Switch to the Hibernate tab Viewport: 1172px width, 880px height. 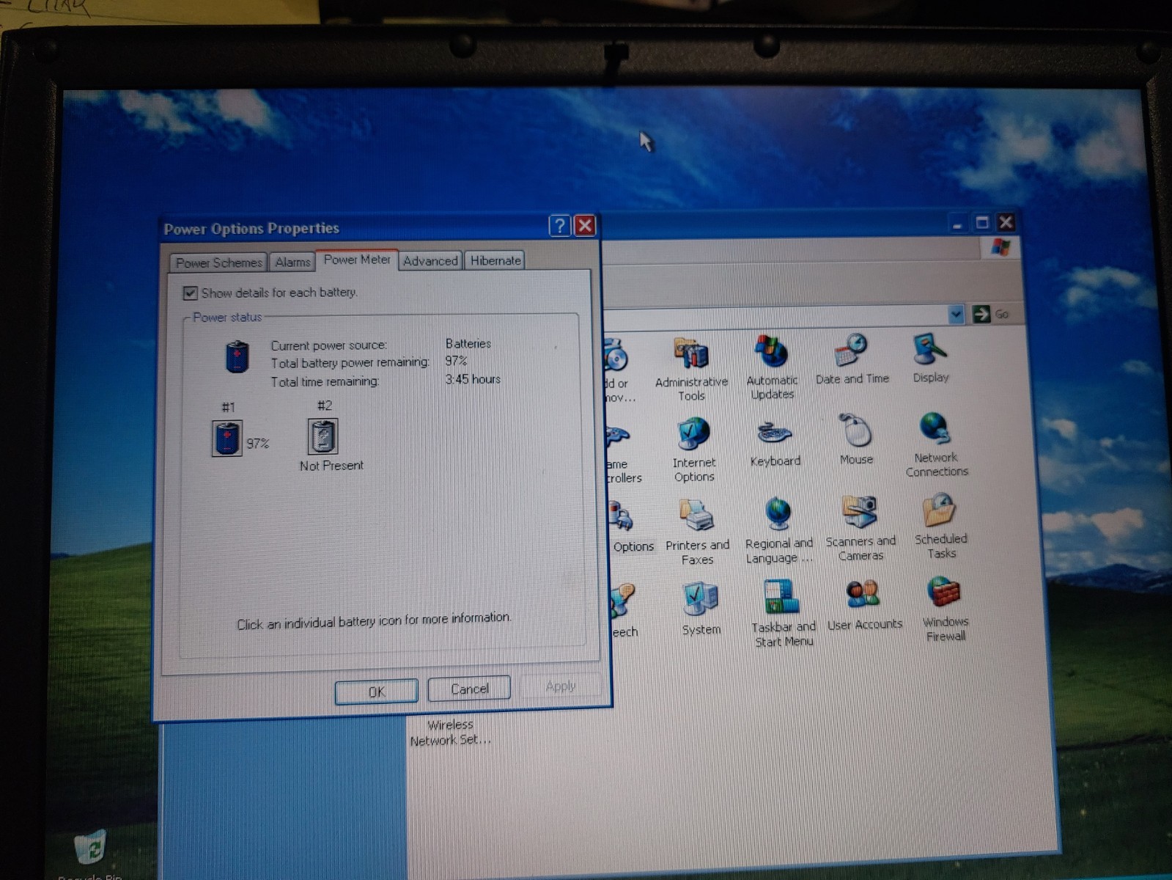point(495,260)
